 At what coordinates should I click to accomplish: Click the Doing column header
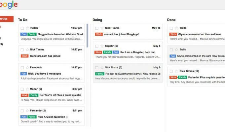point(97,20)
